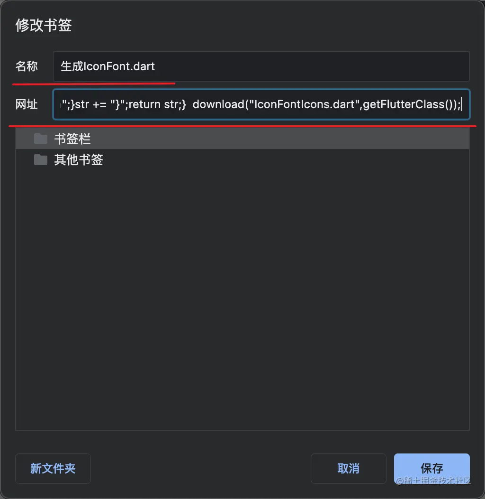Click the 稀土掘金技术社区 watermark text

[438, 481]
